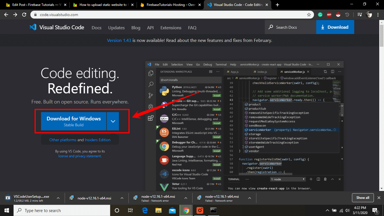Click the red extension icon left of history icon
Screen dimensions: 384x216
[x=338, y=15]
